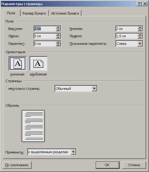Confirm with the OK button

(107, 165)
